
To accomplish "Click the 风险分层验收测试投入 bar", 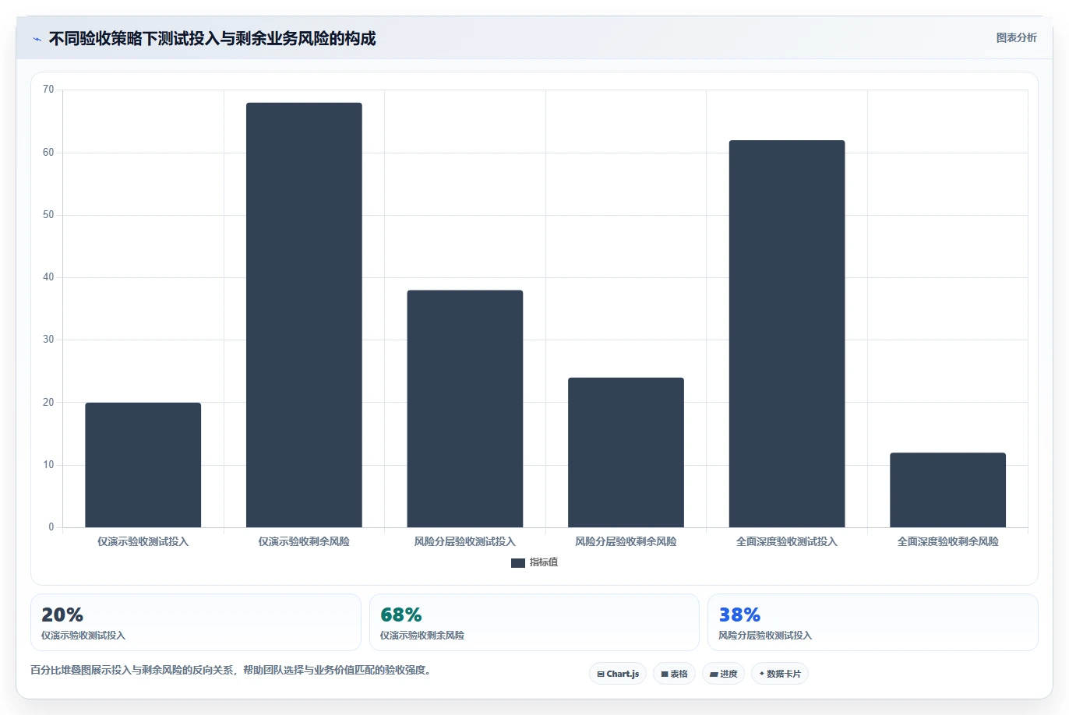I will [x=465, y=409].
